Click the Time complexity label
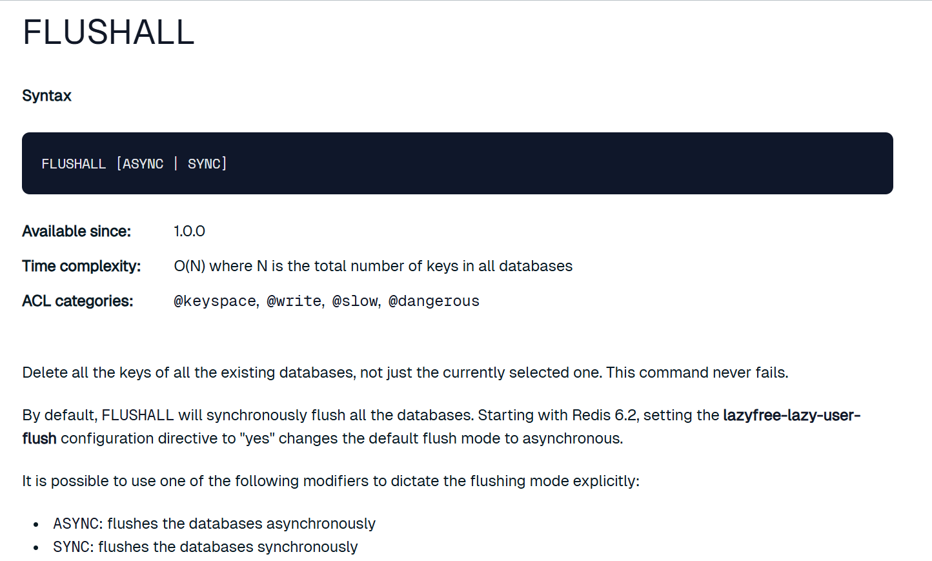 (x=81, y=266)
